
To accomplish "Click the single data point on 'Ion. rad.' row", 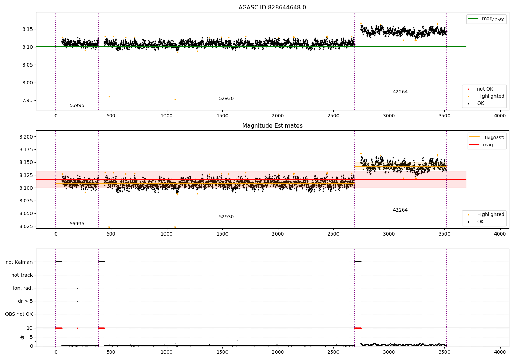I will pos(77,288).
